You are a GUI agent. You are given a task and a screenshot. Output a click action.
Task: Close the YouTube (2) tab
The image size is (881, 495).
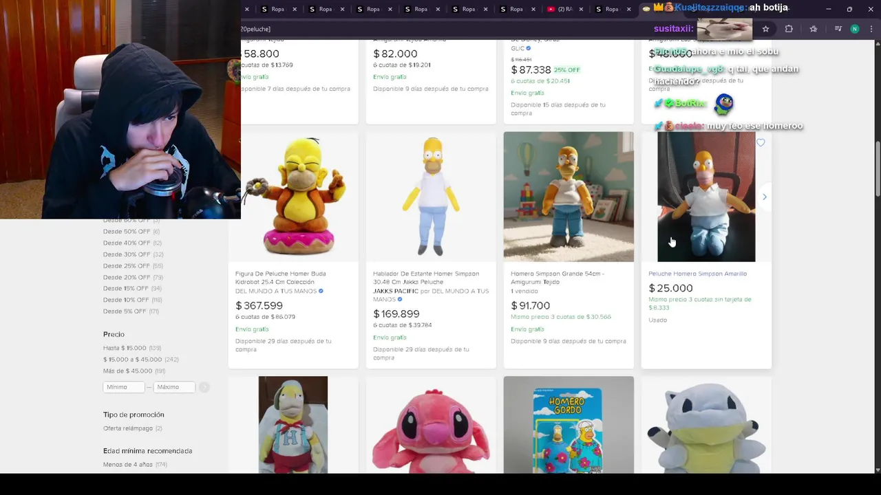point(582,9)
